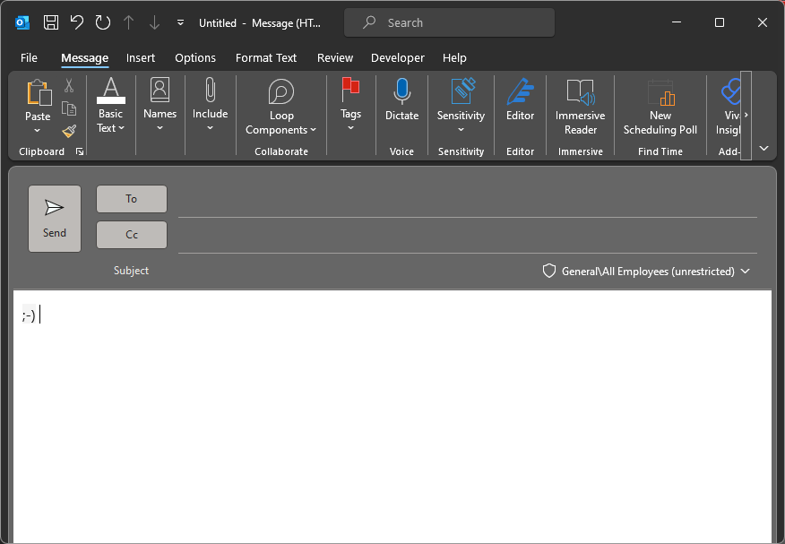Image resolution: width=785 pixels, height=544 pixels.
Task: Click the Copy icon in Clipboard group
Action: (69, 108)
